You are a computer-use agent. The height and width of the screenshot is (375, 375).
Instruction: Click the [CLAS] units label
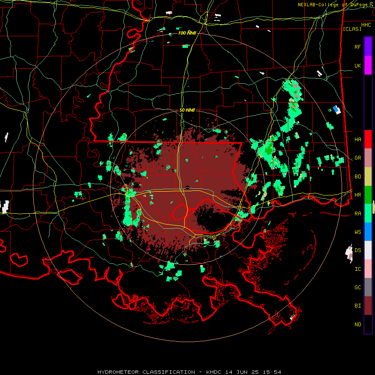(352, 29)
